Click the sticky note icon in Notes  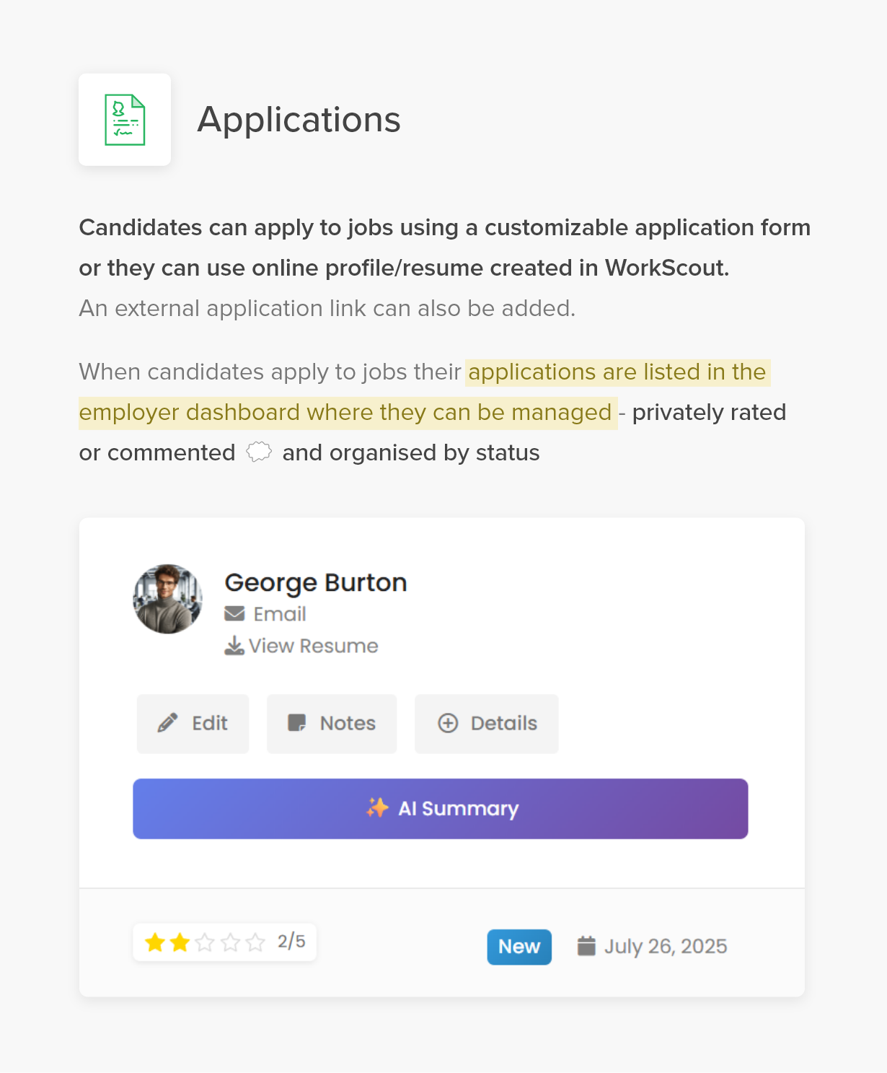[x=296, y=723]
